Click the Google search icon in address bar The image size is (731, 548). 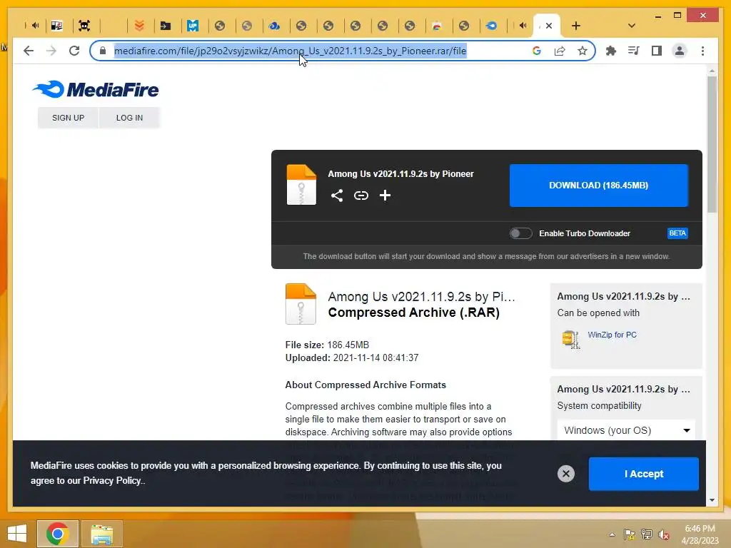coord(537,51)
